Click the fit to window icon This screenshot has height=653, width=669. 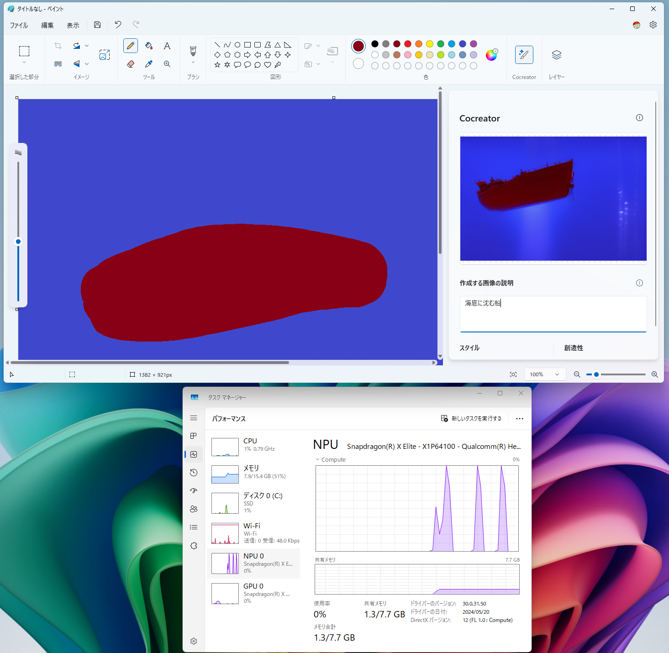click(x=513, y=374)
